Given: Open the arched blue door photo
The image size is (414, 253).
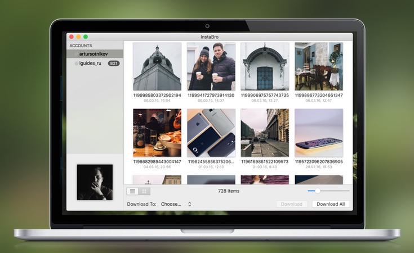Looking at the screenshot, I should click(x=265, y=66).
